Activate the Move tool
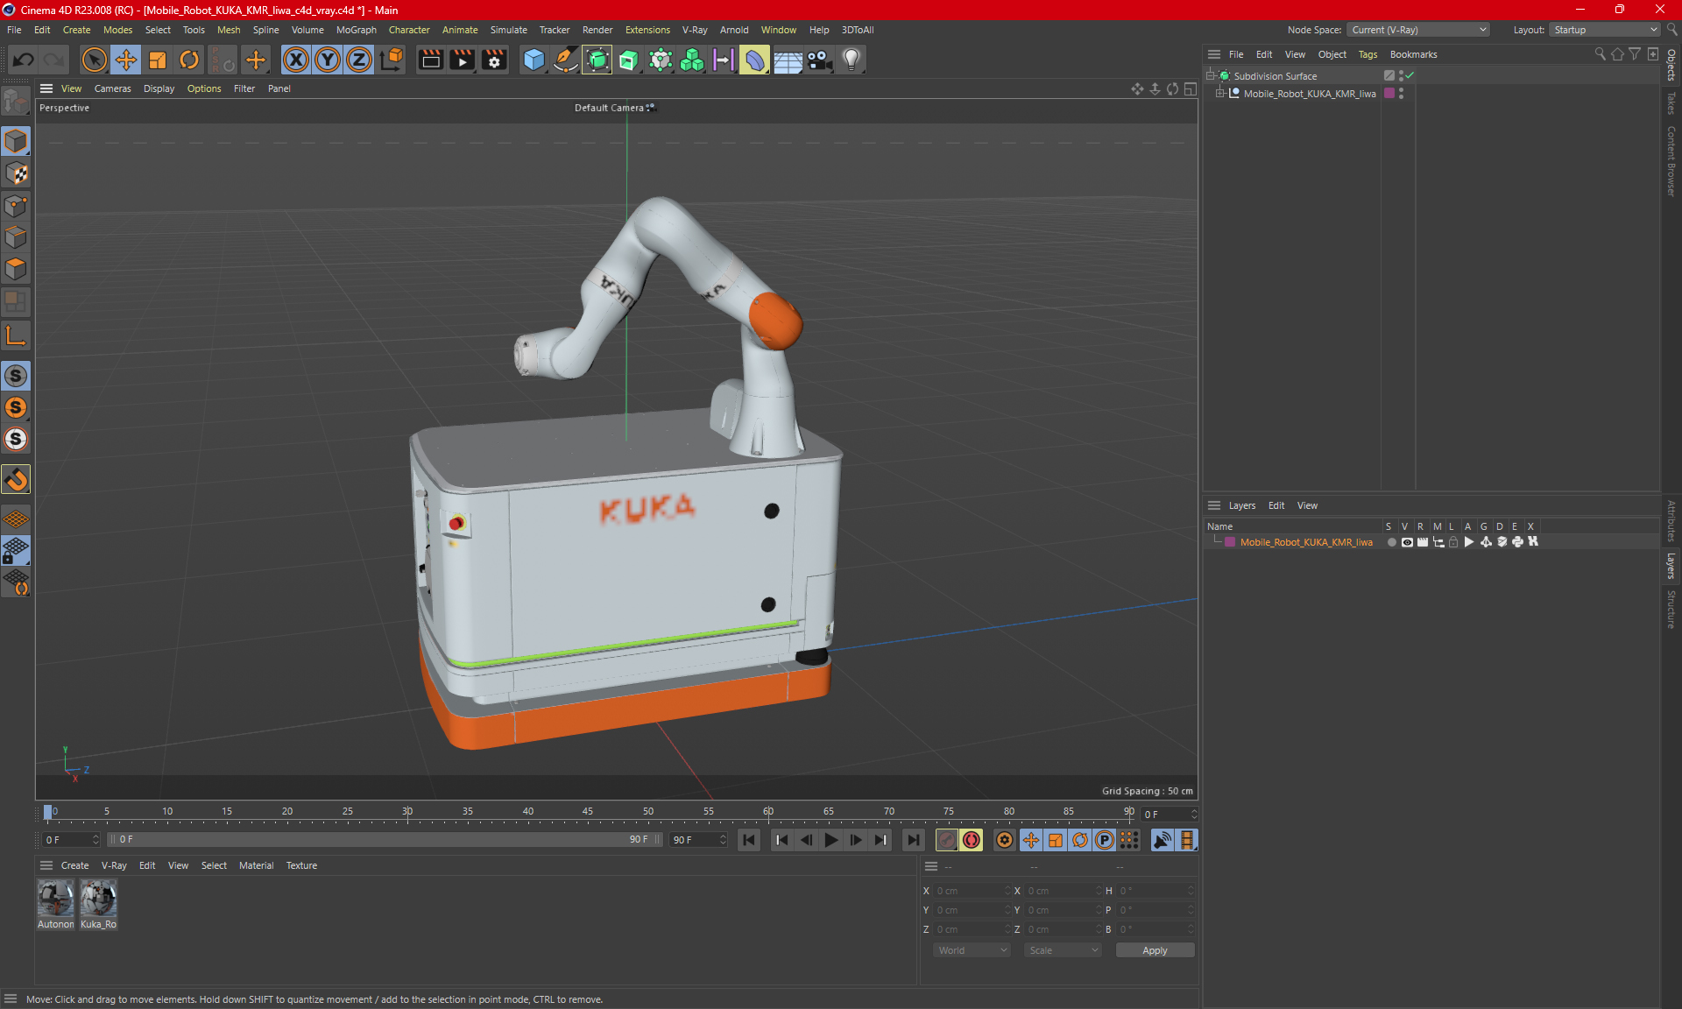 tap(126, 60)
